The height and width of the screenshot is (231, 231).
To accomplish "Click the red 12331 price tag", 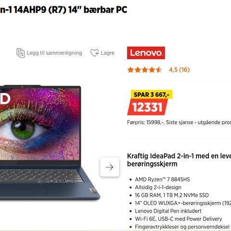I will point(147,107).
